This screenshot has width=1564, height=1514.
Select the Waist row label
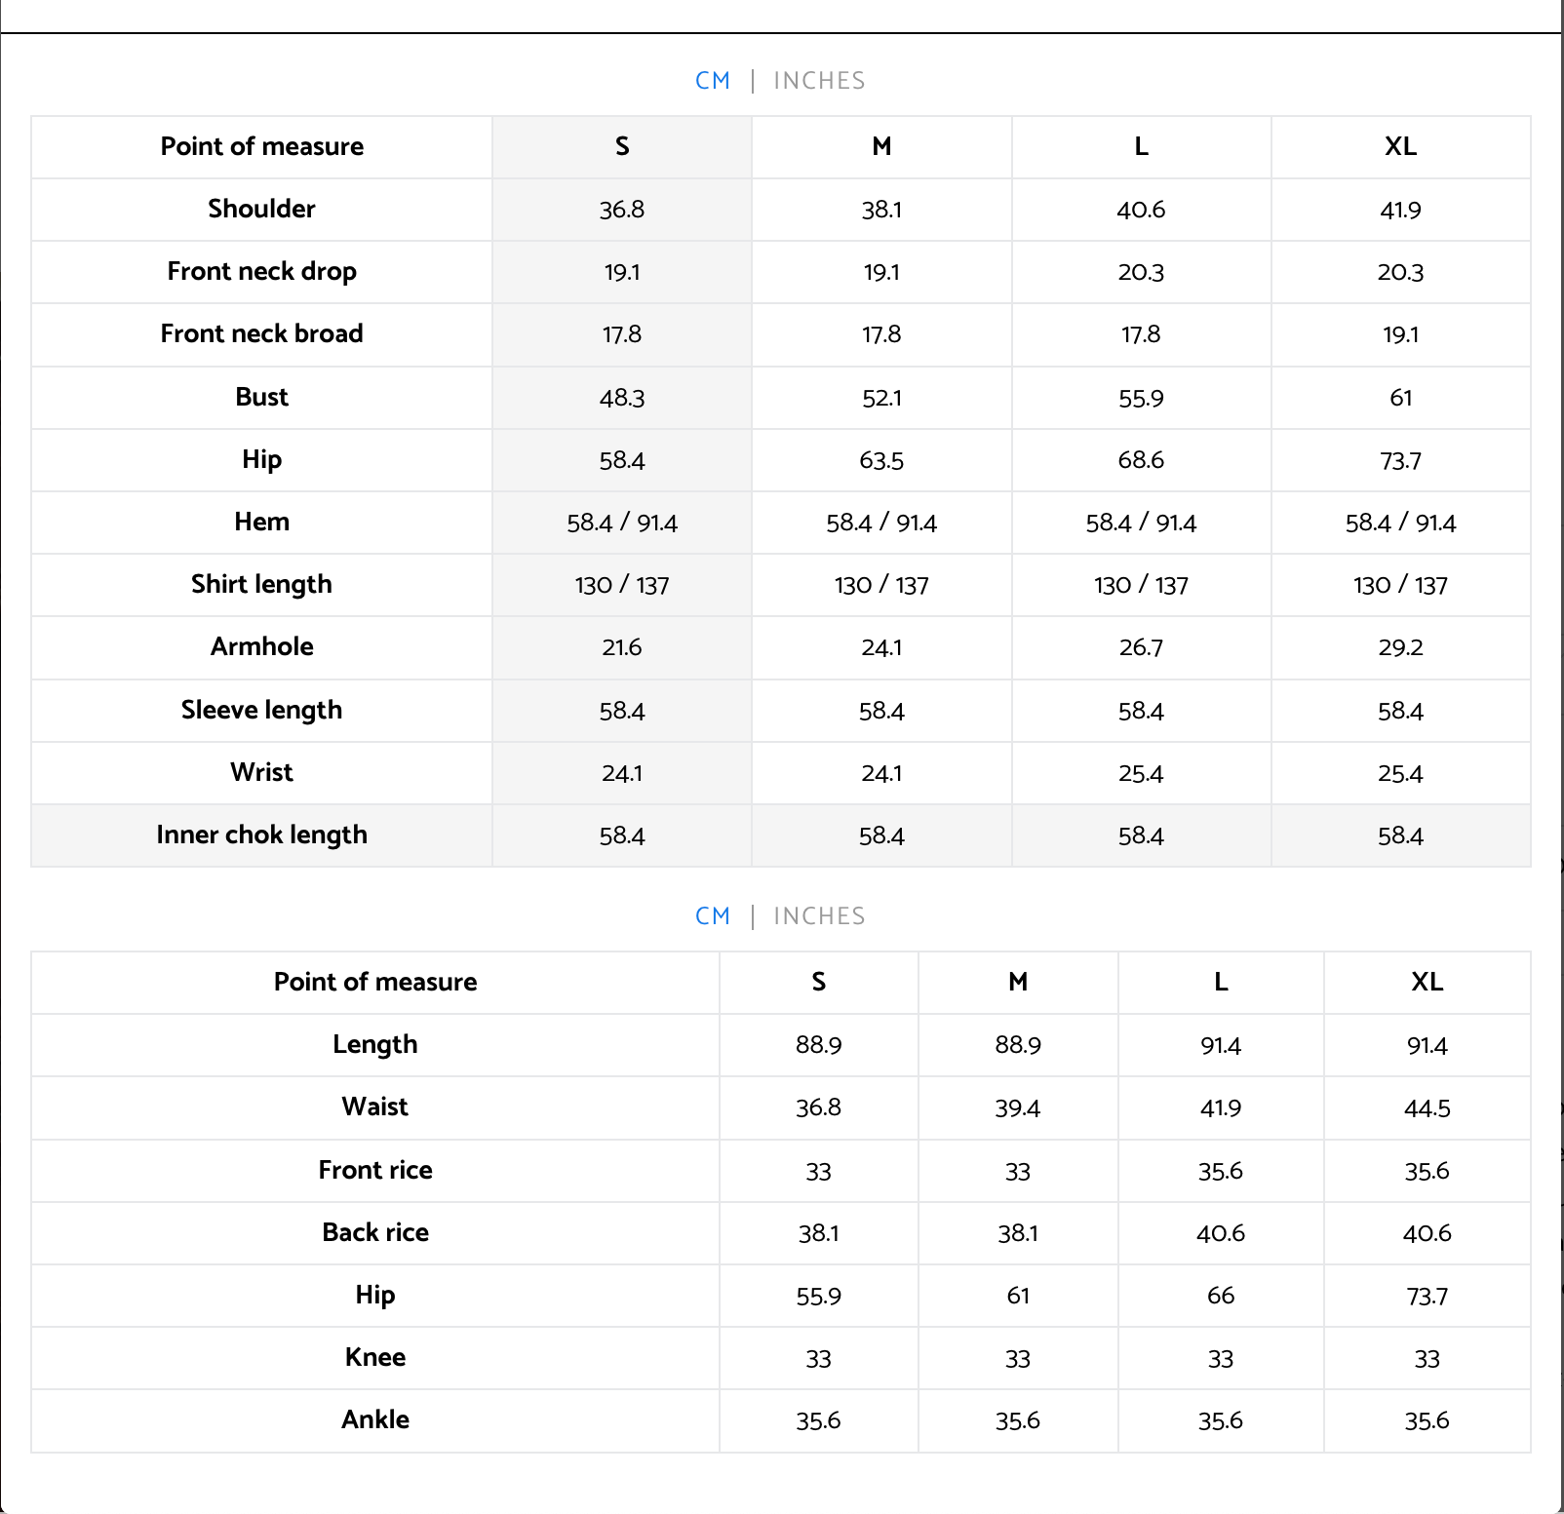375,1106
